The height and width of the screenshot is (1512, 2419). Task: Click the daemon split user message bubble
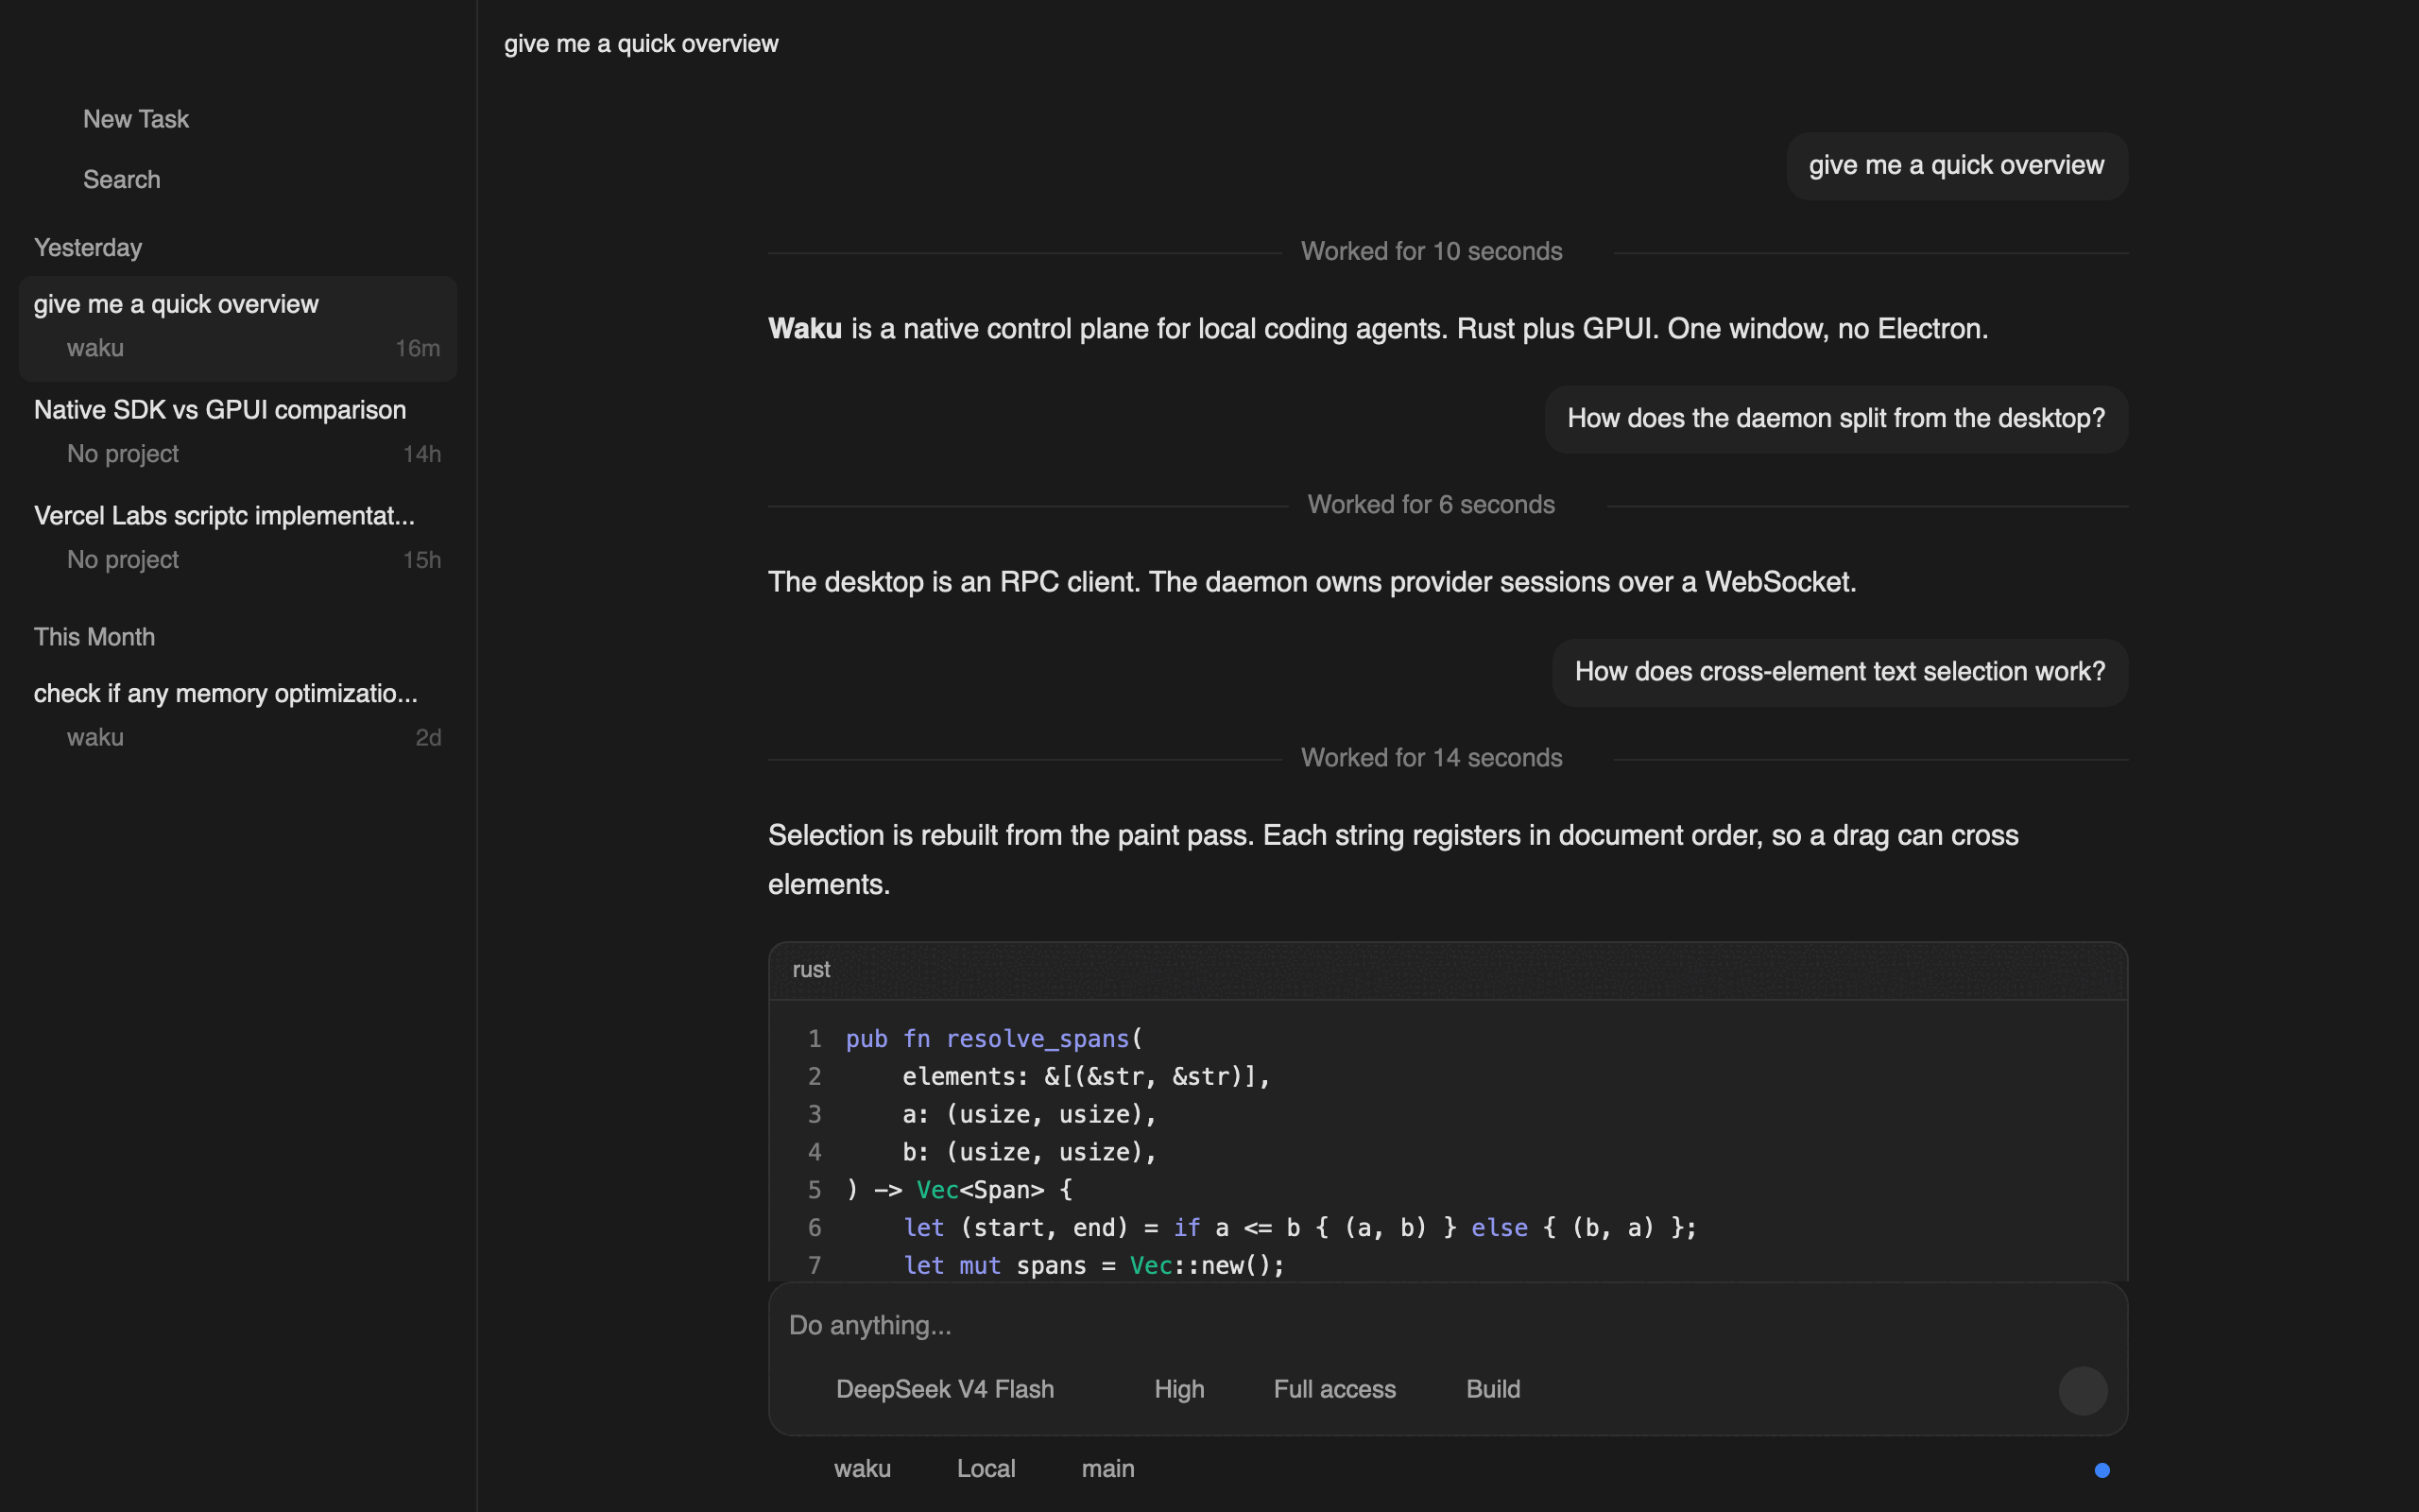coord(1836,419)
